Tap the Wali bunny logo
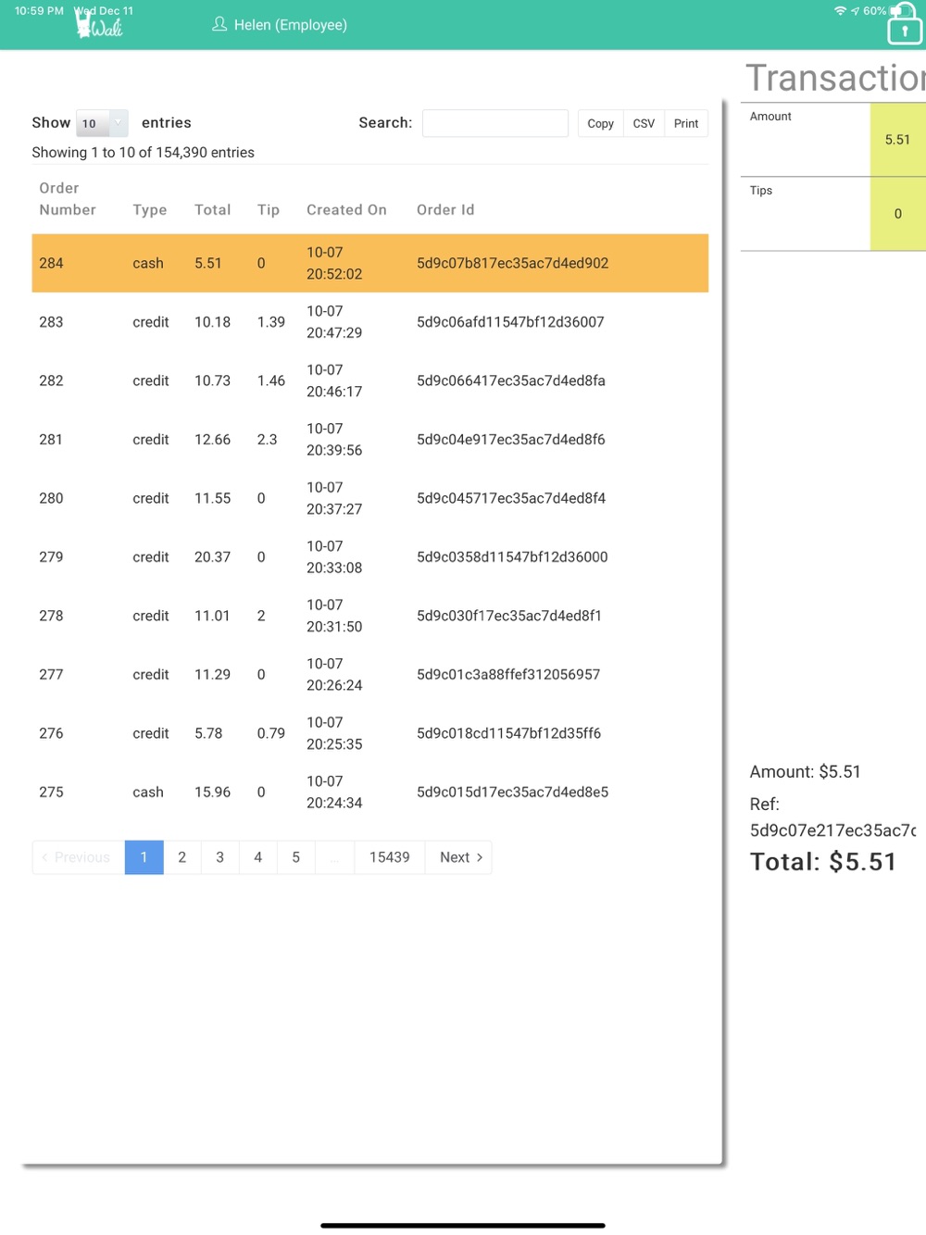Viewport: 926px width, 1235px height. (99, 25)
